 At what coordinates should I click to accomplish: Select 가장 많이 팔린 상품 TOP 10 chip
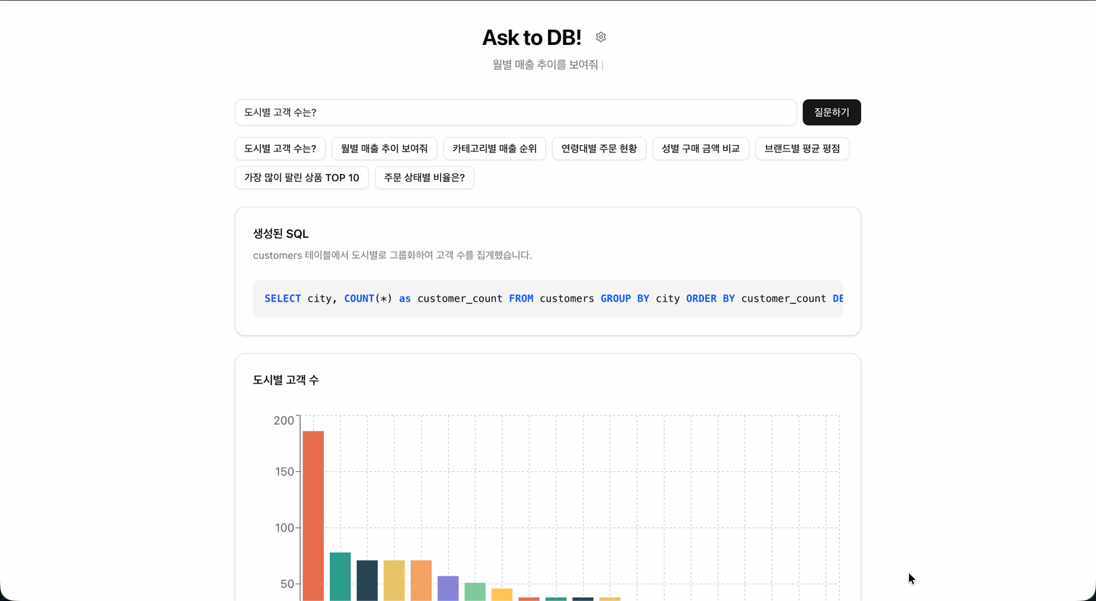coord(302,178)
